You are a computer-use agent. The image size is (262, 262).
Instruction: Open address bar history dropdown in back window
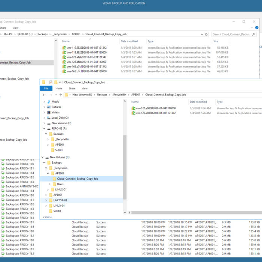(202, 34)
